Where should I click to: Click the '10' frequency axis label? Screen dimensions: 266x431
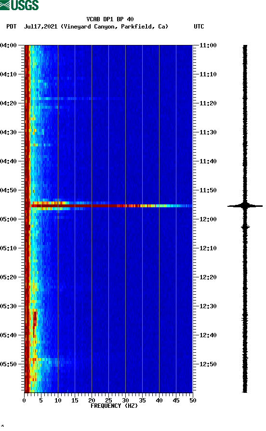point(58,401)
